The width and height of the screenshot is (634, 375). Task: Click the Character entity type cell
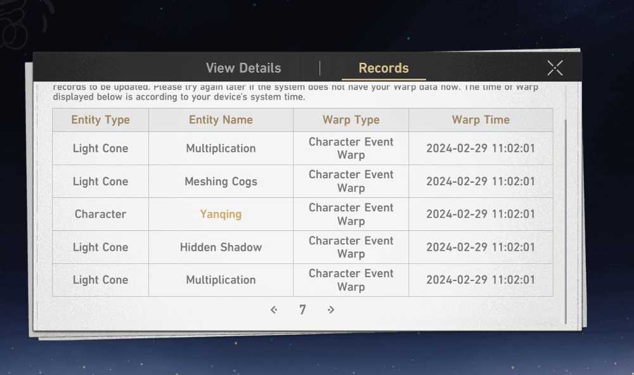pos(100,214)
